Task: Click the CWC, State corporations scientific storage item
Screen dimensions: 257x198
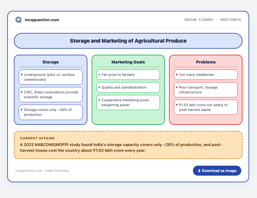Action: coord(51,95)
